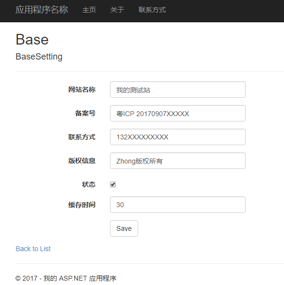
Task: Click the BaseSetting subheading
Action: pyautogui.click(x=39, y=57)
